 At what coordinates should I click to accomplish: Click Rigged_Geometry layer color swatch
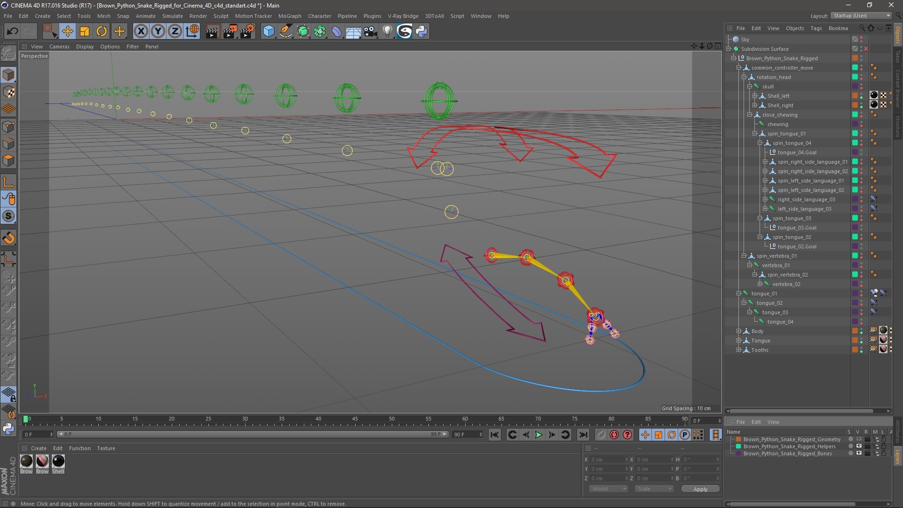tap(738, 439)
